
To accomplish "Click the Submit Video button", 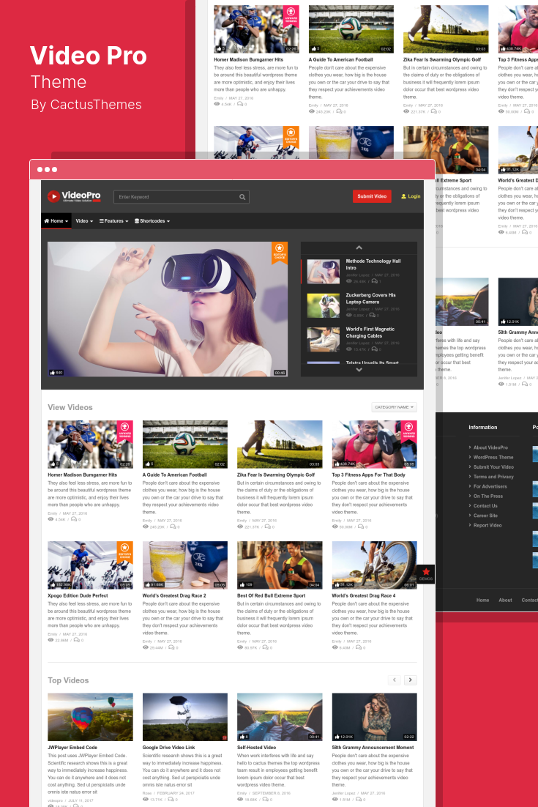I will tap(372, 196).
